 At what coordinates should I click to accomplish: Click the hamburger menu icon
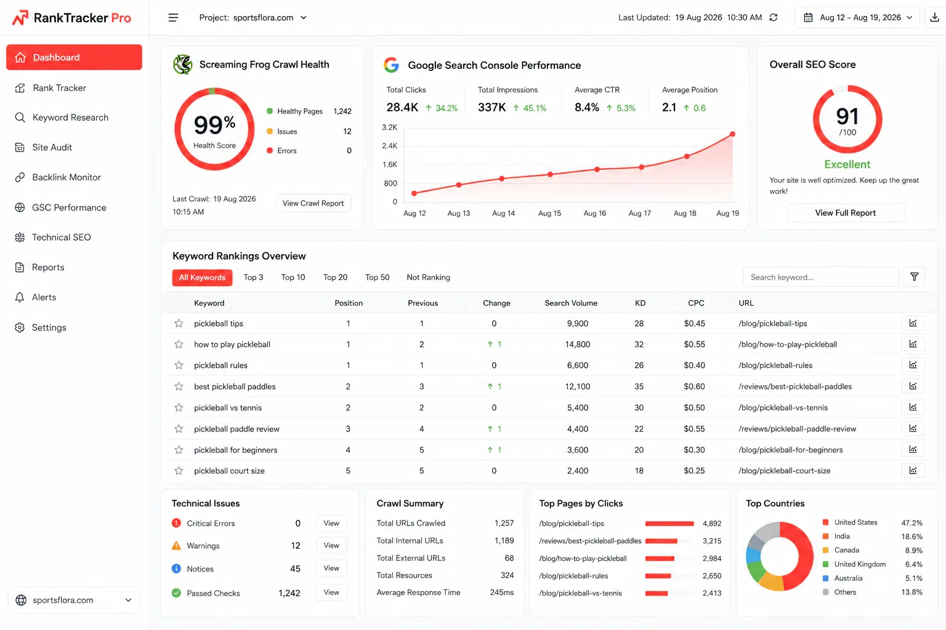click(173, 18)
